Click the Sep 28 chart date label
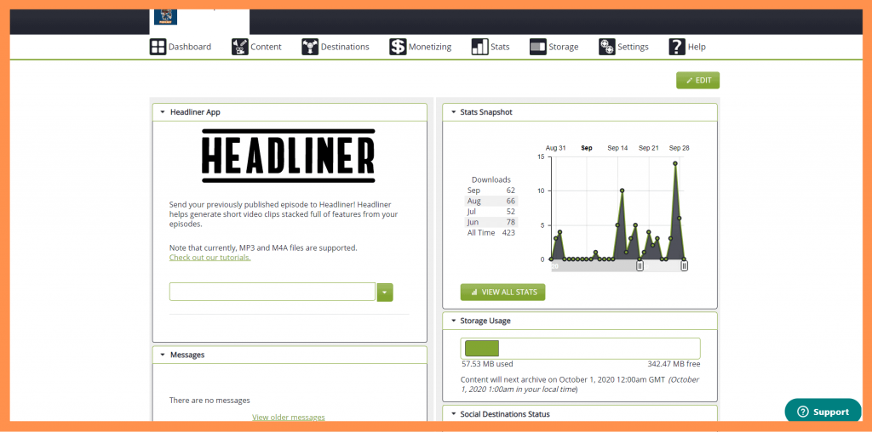This screenshot has height=432, width=872. point(679,148)
